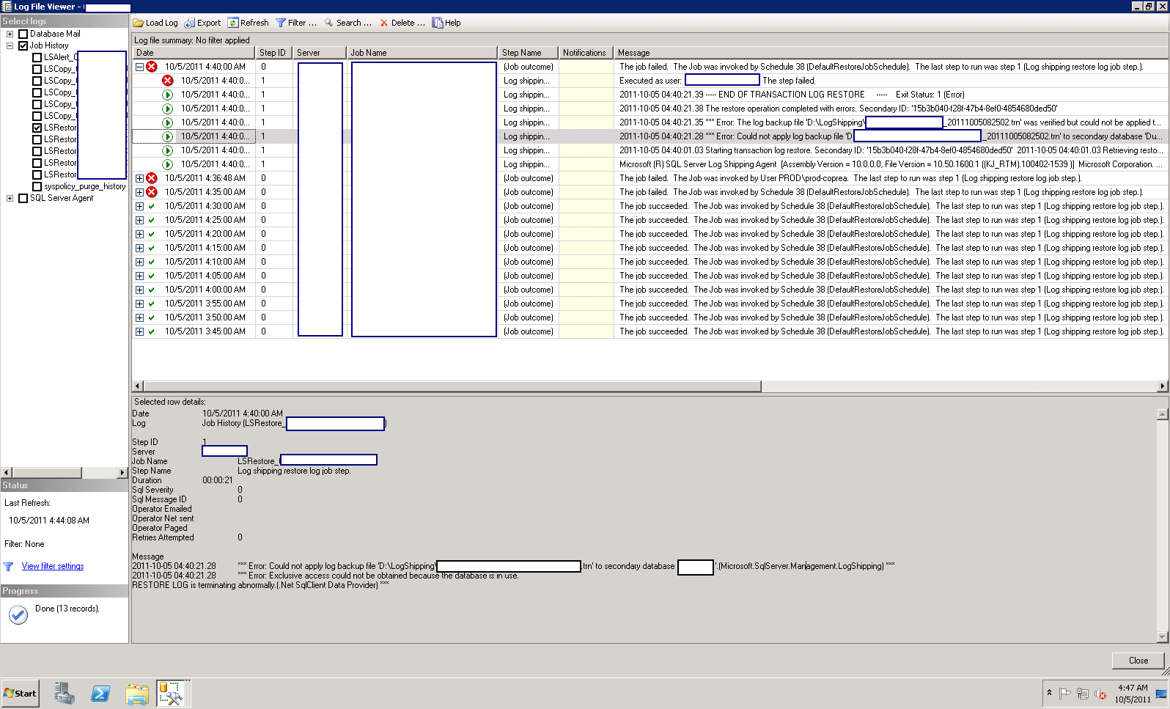Open PowerShell from the taskbar
The height and width of the screenshot is (709, 1170).
pyautogui.click(x=100, y=693)
